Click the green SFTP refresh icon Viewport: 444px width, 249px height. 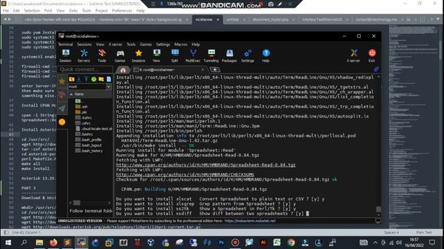[94, 80]
